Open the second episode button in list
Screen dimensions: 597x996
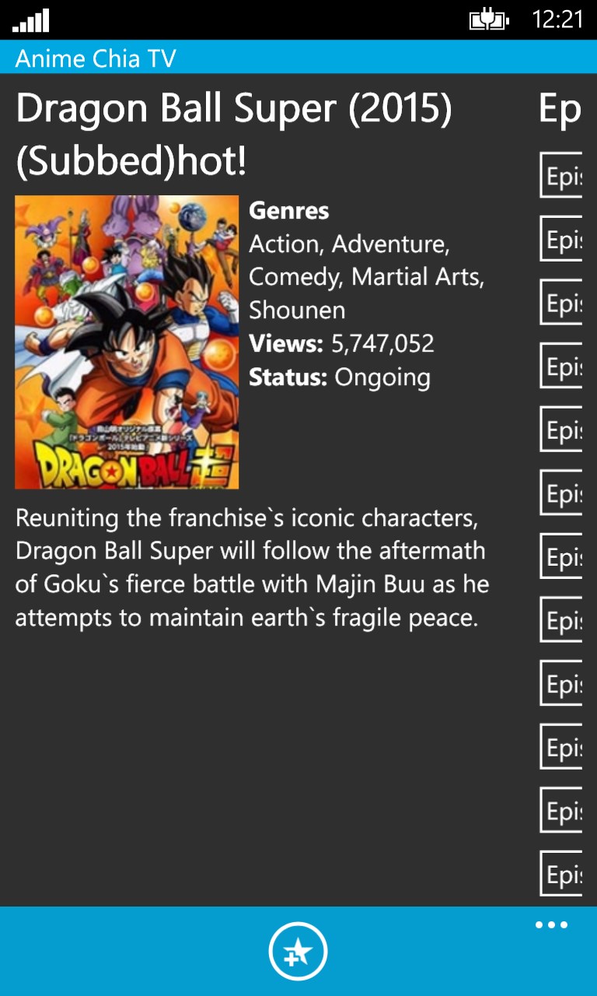[x=561, y=239]
